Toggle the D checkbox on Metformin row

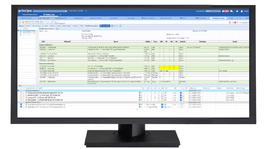(181, 95)
